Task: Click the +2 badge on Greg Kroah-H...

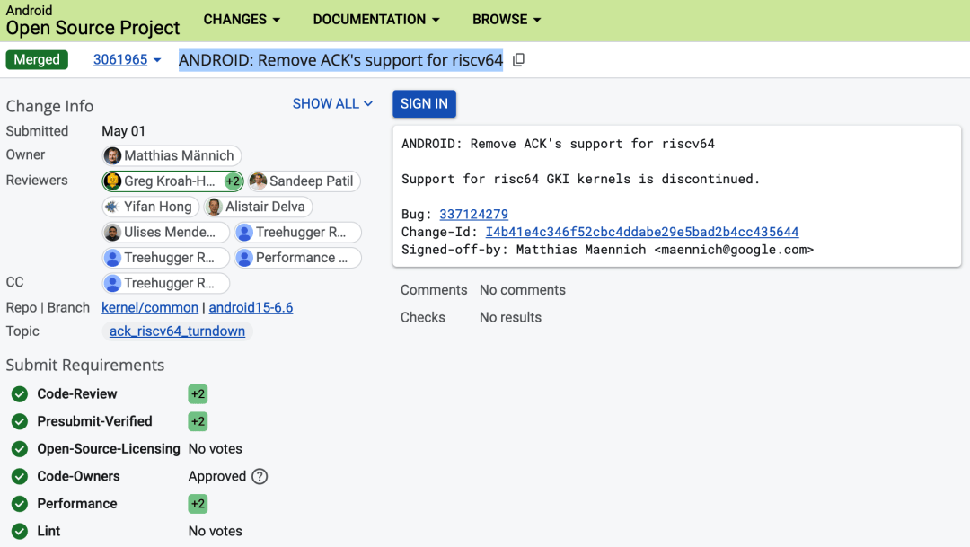Action: [x=233, y=181]
